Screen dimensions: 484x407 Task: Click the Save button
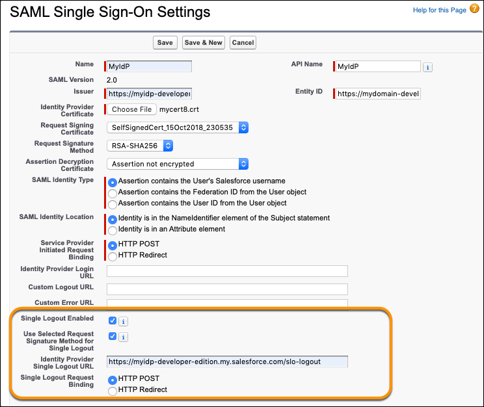point(165,43)
